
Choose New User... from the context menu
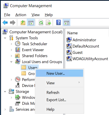60,73
